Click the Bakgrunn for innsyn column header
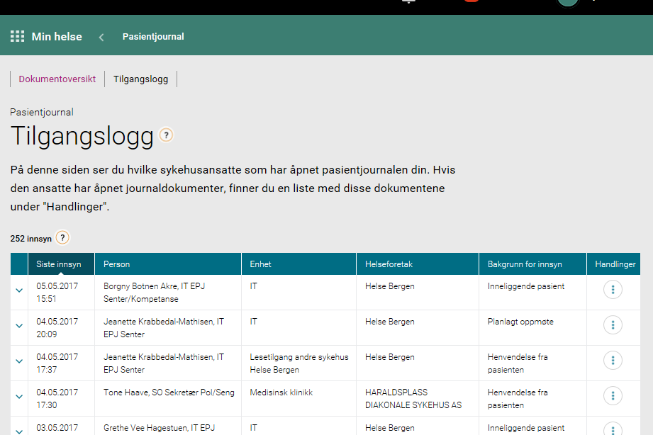 525,264
